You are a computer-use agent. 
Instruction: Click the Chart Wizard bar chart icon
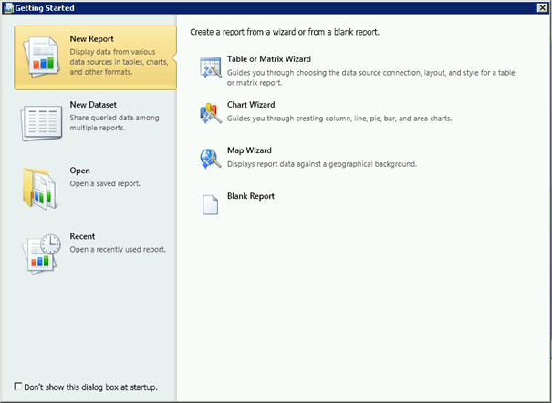click(x=211, y=112)
